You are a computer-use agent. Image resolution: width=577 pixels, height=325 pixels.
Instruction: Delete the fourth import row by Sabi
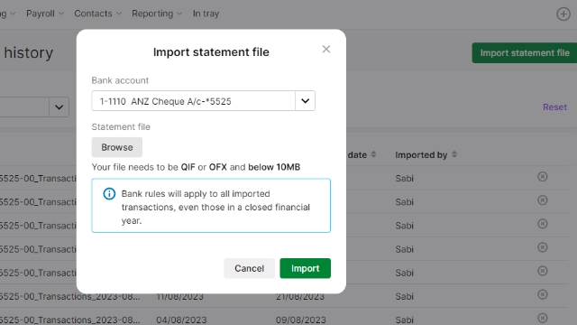(543, 247)
